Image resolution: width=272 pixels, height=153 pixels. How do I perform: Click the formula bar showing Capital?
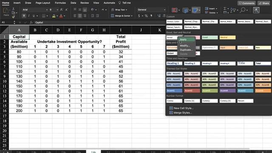(x=100, y=23)
